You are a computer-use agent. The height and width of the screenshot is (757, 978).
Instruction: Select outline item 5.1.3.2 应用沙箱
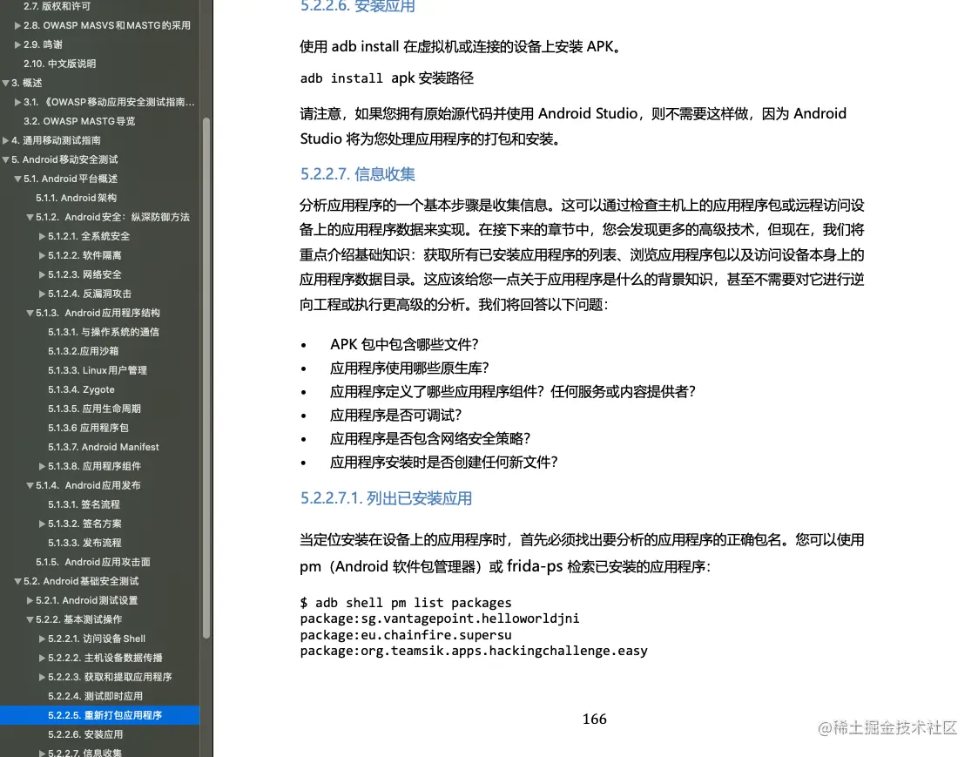pyautogui.click(x=83, y=351)
